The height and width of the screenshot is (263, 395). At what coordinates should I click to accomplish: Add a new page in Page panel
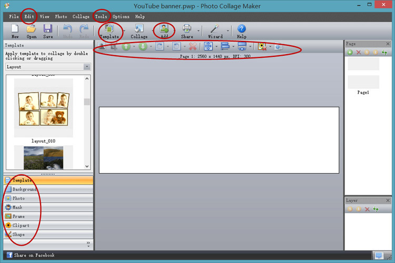350,53
